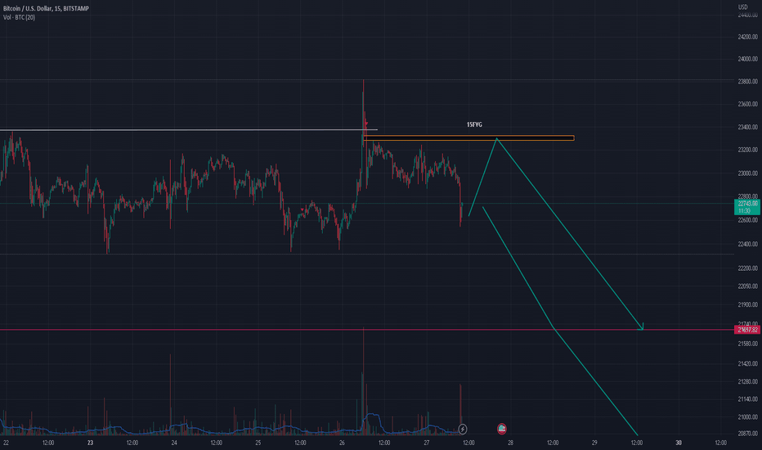Click the 21280.00 price scale value
Image resolution: width=762 pixels, height=450 pixels.
tap(747, 382)
